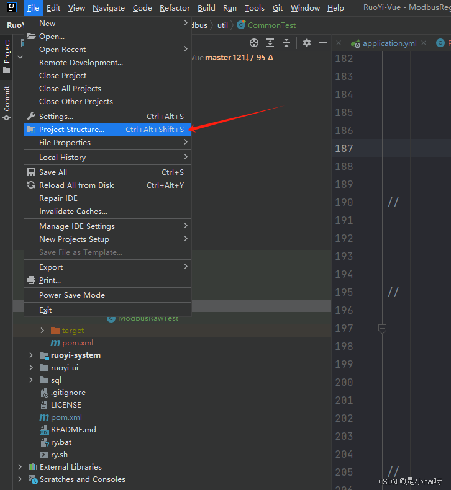Click the ruoyi-system module folder icon
451x490 pixels.
44,355
